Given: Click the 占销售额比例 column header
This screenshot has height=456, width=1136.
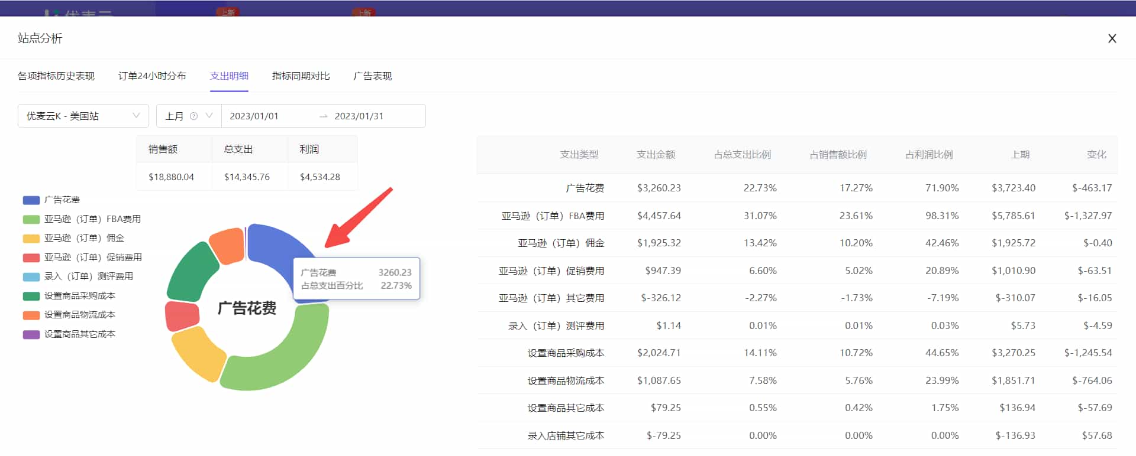Looking at the screenshot, I should [x=838, y=155].
